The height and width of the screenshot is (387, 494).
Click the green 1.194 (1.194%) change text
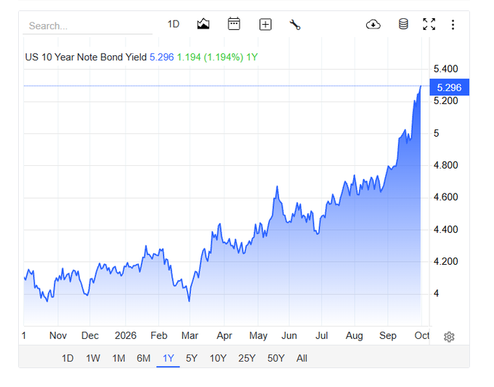point(210,57)
